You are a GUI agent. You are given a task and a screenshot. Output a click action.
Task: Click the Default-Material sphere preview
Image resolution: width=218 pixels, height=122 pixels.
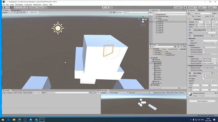click(190, 94)
